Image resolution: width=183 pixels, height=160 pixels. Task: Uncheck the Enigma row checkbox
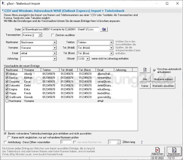pyautogui.click(x=7, y=89)
